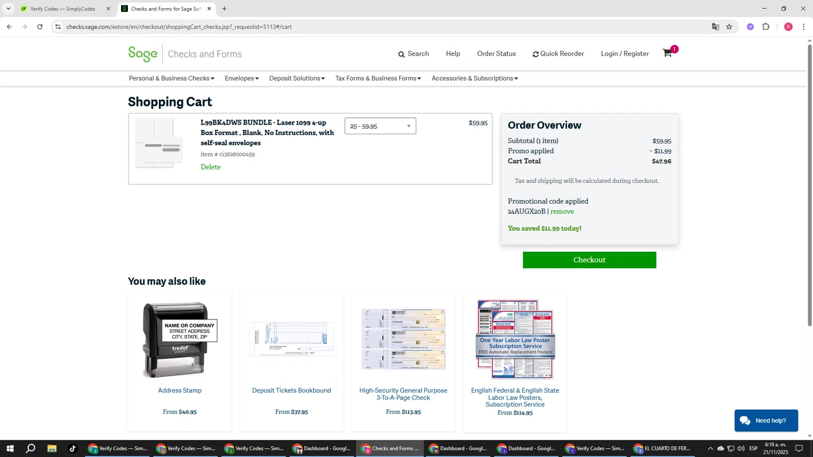Remove promo code 24AUGX20B
813x457 pixels.
click(x=562, y=211)
